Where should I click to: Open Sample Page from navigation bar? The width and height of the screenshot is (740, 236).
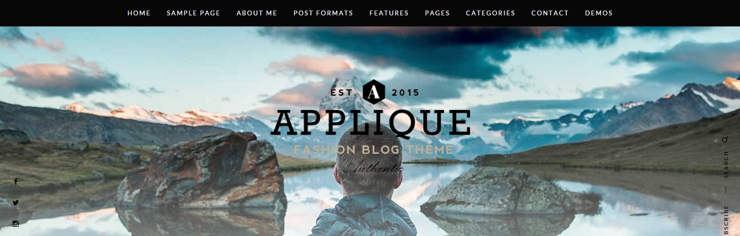coord(193,13)
